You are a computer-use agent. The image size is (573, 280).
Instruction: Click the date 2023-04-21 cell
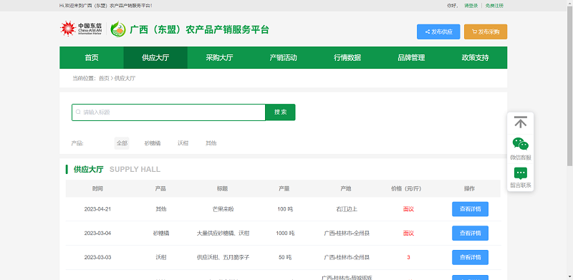click(x=97, y=209)
